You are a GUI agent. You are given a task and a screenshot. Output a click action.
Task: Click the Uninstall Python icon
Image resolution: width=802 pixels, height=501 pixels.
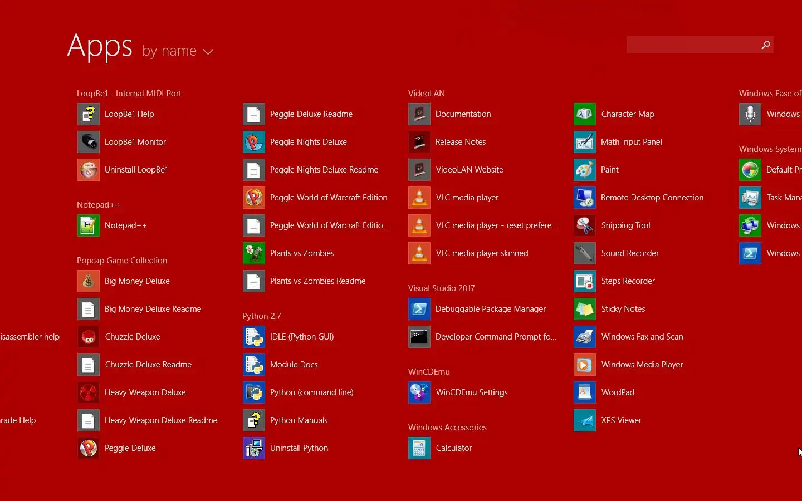pos(253,448)
